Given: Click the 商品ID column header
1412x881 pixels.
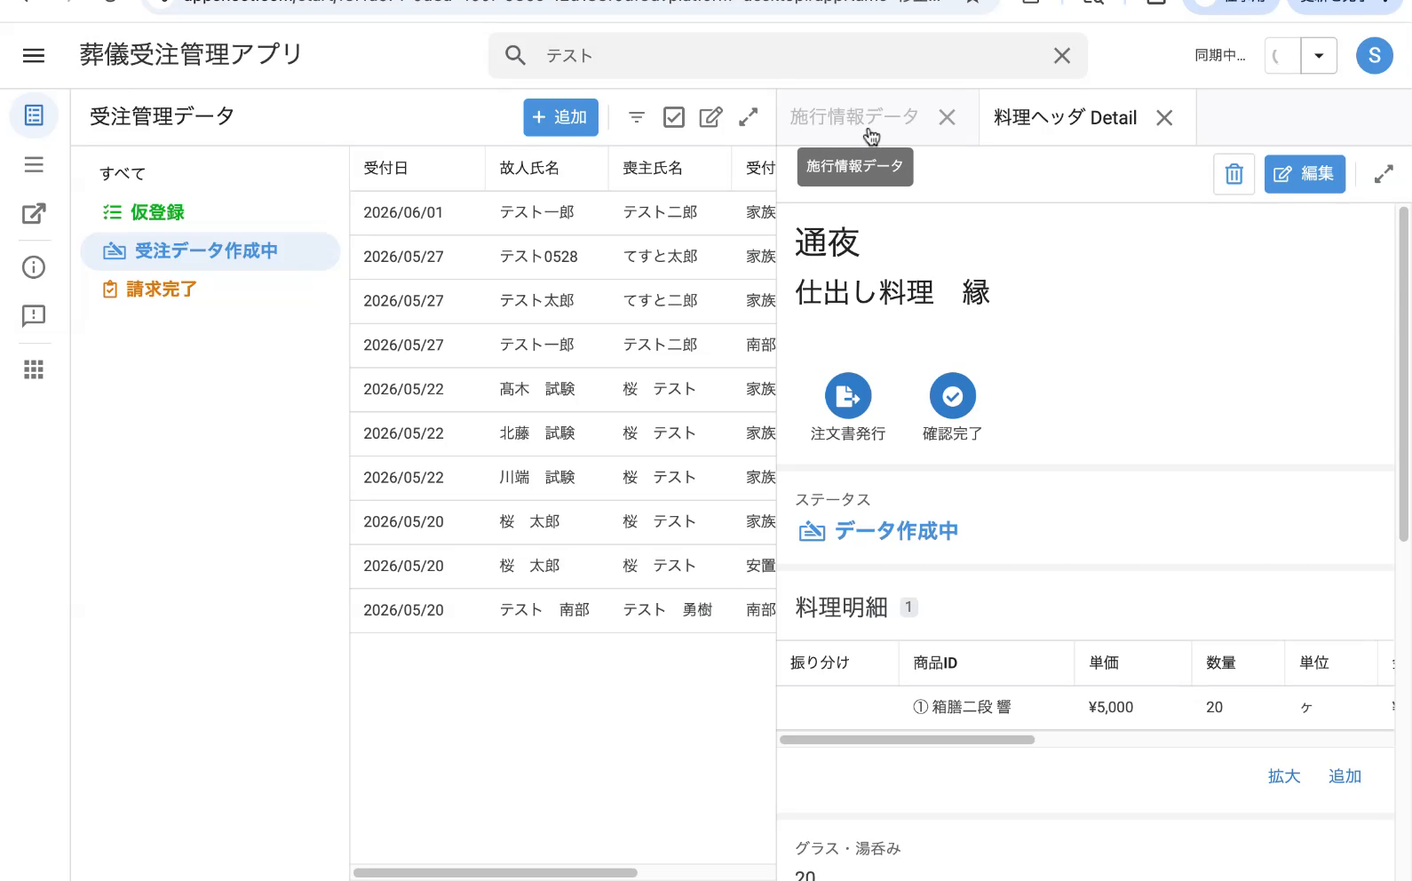Looking at the screenshot, I should click(x=935, y=663).
